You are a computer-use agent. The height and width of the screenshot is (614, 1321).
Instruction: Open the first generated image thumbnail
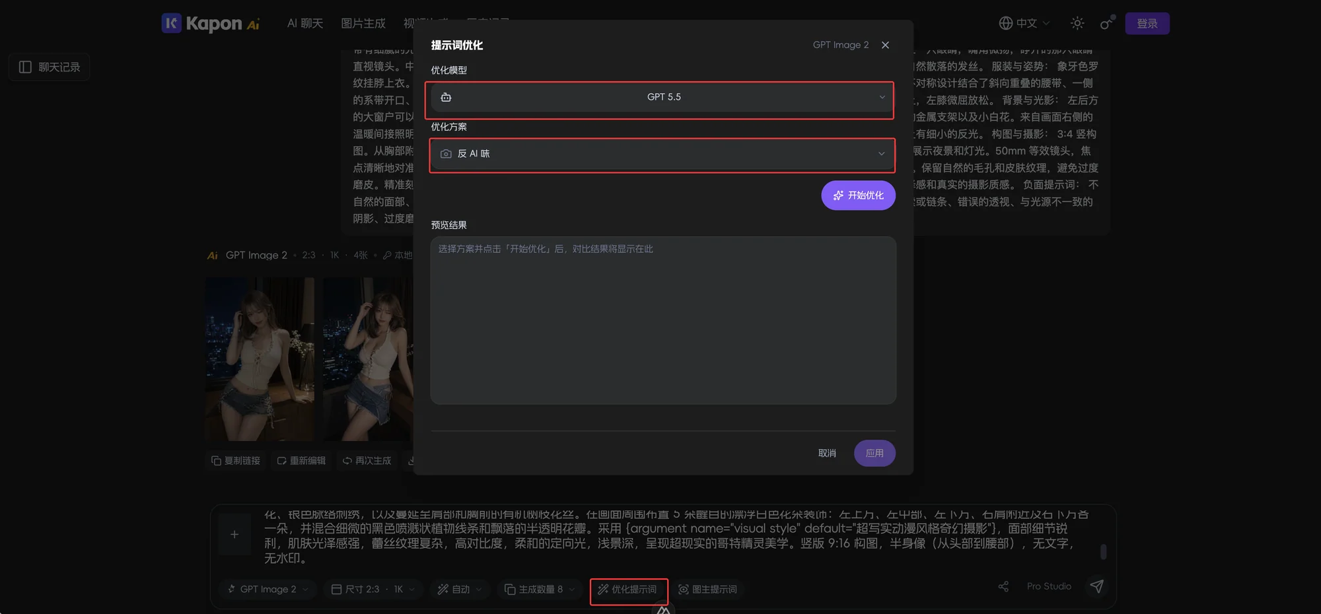tap(260, 358)
